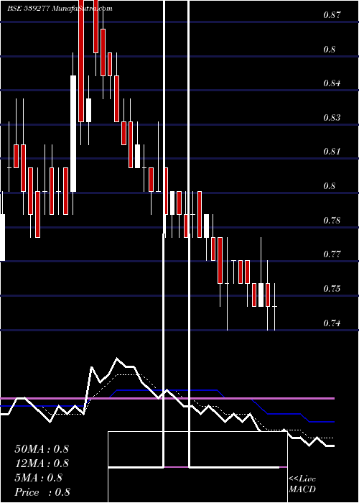Click the 0.77 price axis label
Screen dimensions: 359x503
332,254
